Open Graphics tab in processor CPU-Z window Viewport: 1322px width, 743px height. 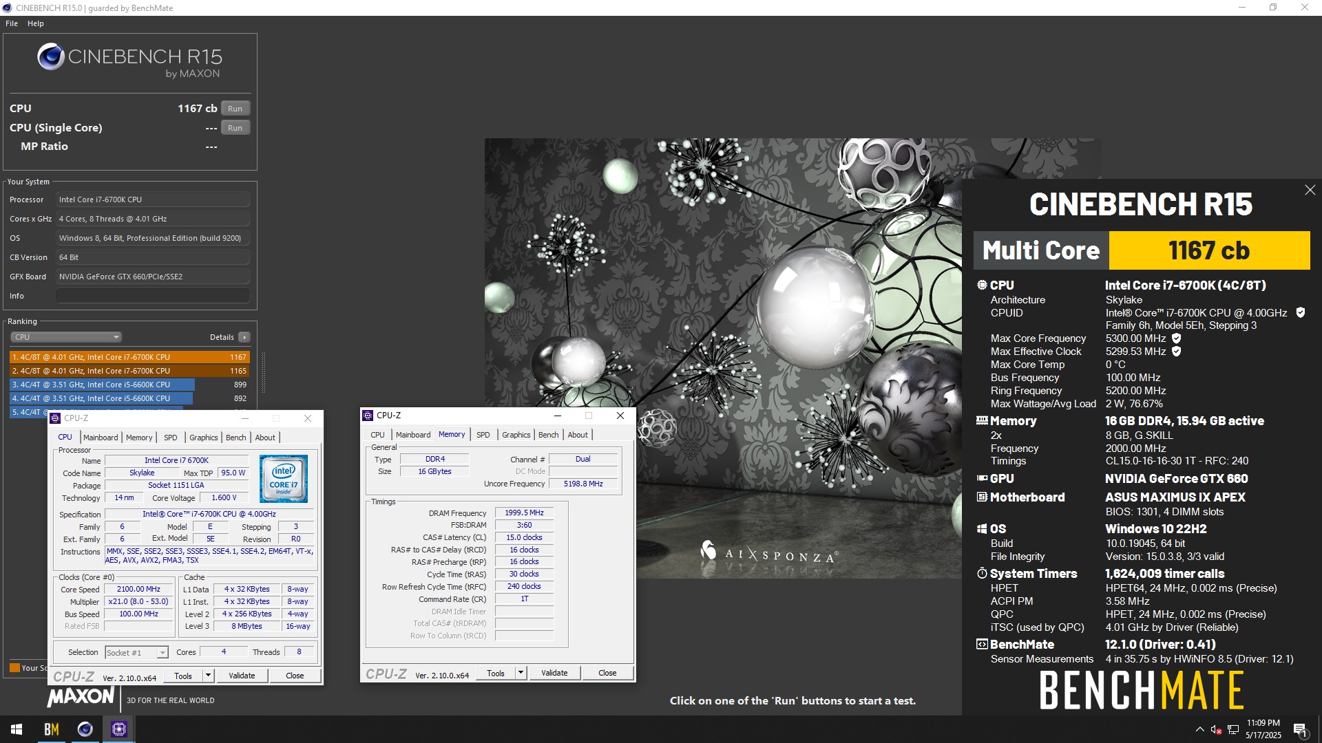pyautogui.click(x=203, y=438)
